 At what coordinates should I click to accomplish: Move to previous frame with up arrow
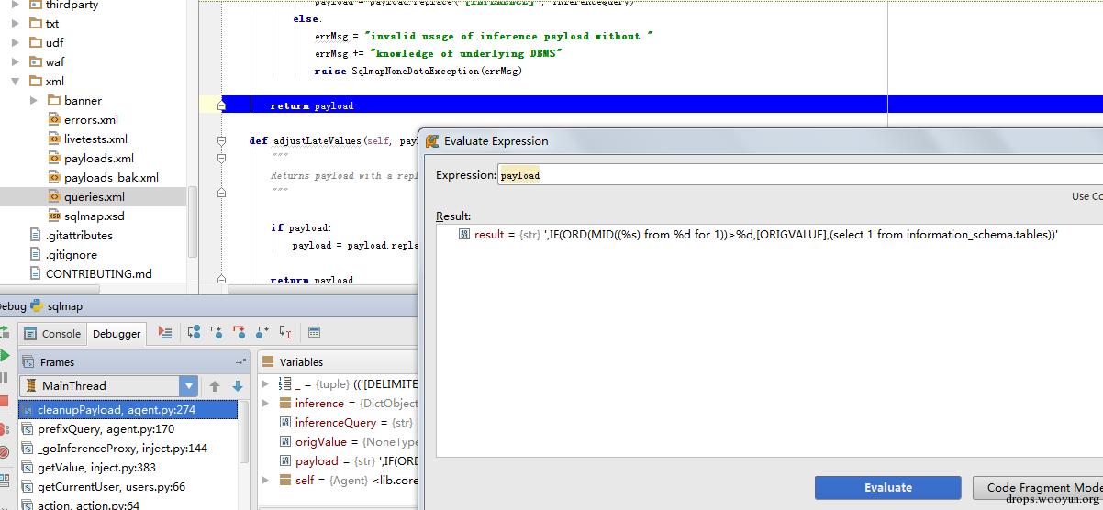pos(215,386)
